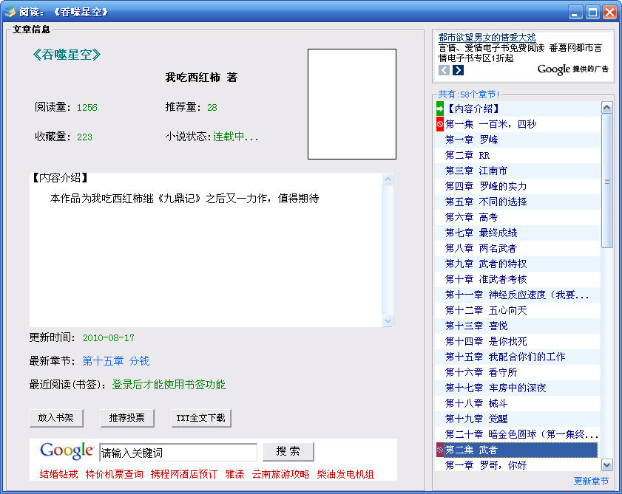Click ad link 特价机票查询
Screen dimensions: 622x494
(x=114, y=474)
